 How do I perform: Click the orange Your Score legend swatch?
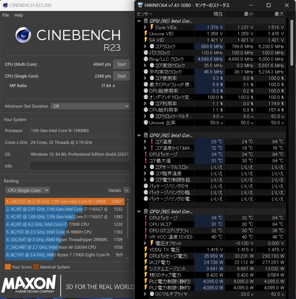(8, 267)
